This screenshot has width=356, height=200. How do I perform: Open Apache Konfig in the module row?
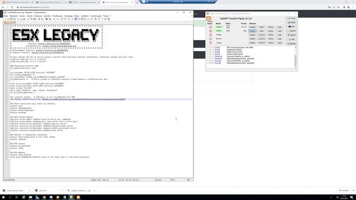tap(271, 27)
